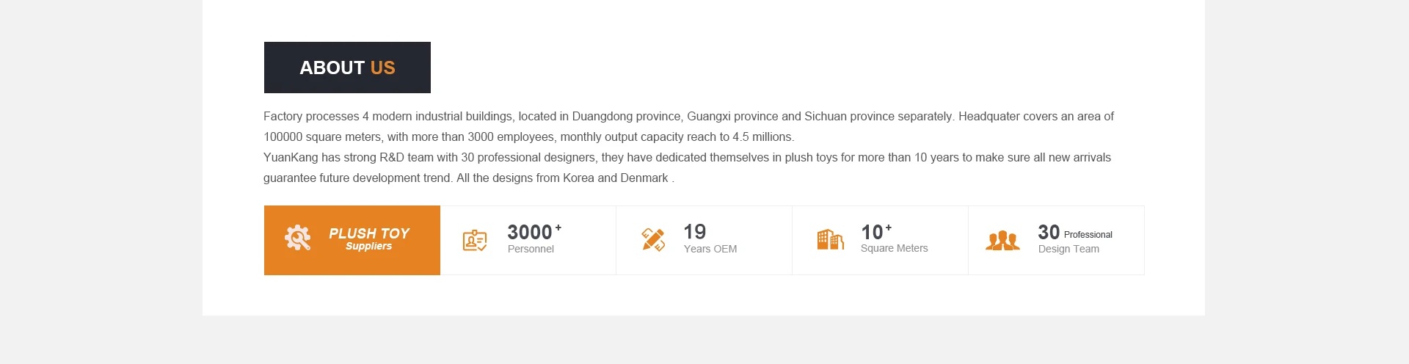Click the gear and wrench icon
Image resolution: width=1409 pixels, height=364 pixels.
pyautogui.click(x=297, y=238)
